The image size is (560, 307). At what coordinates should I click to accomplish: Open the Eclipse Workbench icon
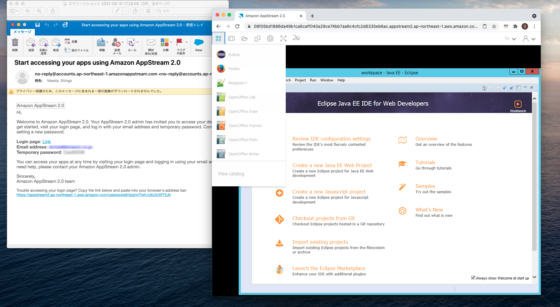pyautogui.click(x=518, y=106)
